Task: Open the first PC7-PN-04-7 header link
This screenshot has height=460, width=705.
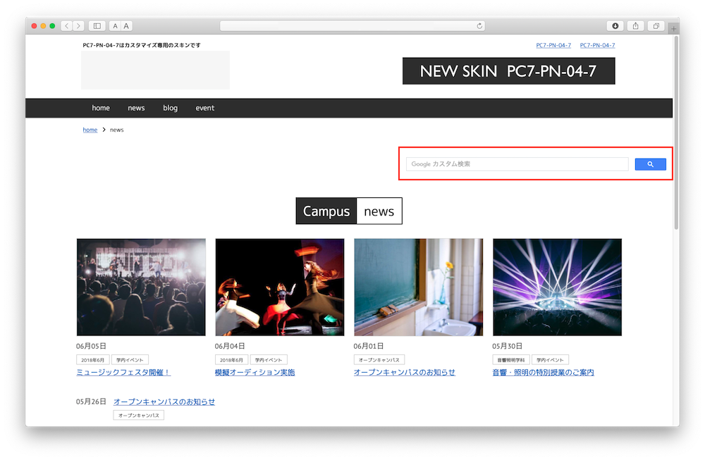Action: [x=553, y=45]
